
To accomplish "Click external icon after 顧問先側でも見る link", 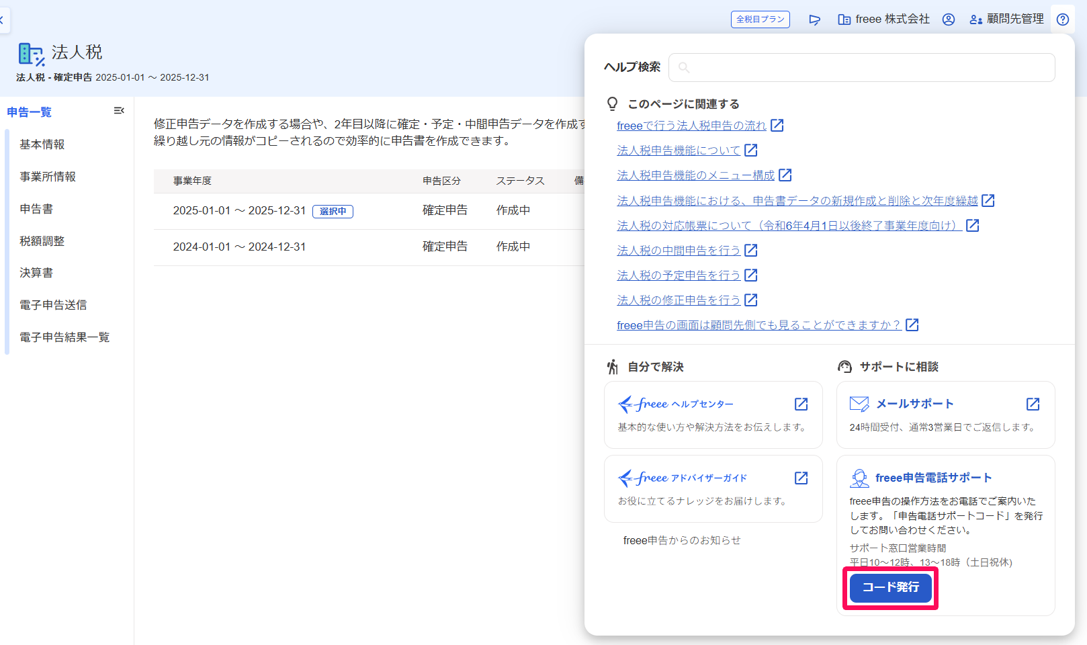I will point(912,325).
